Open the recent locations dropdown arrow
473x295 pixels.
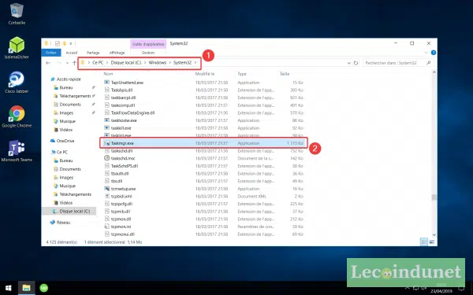click(67, 63)
